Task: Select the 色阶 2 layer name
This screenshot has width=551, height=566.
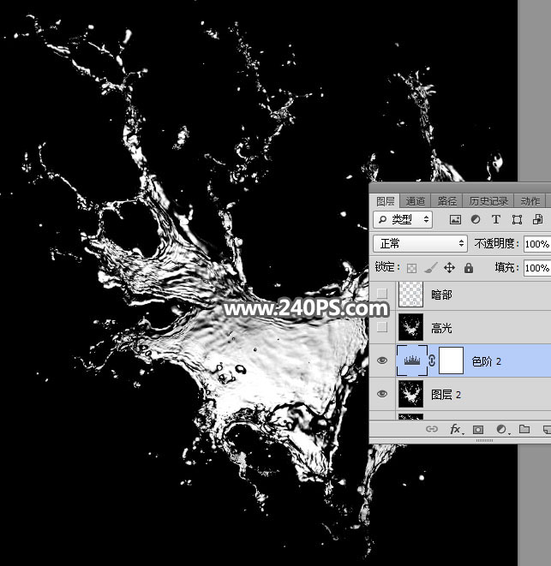Action: [487, 361]
